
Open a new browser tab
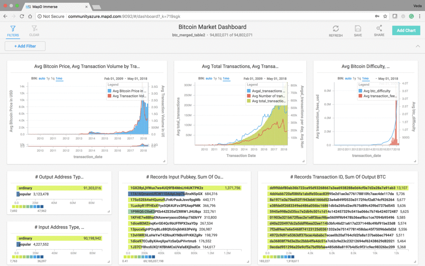tap(97, 7)
